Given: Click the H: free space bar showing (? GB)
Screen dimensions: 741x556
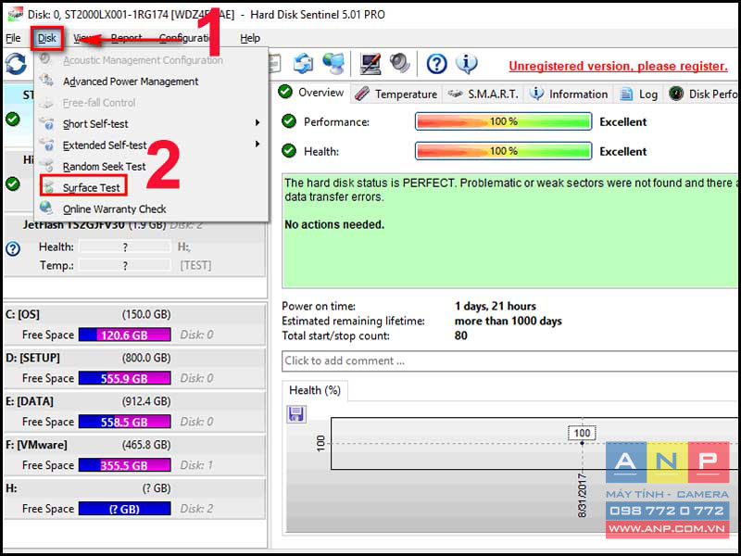Looking at the screenshot, I should (x=125, y=509).
